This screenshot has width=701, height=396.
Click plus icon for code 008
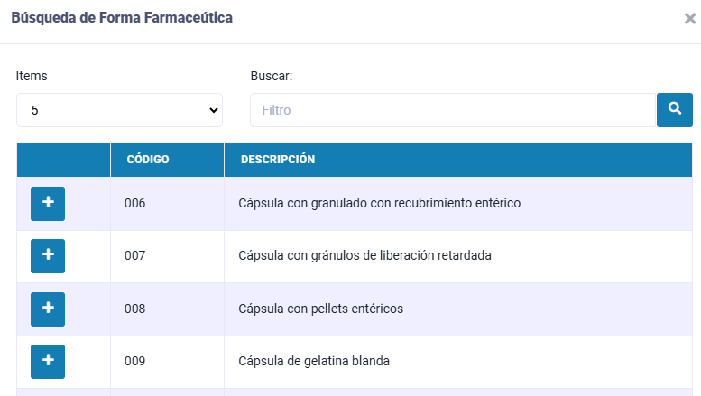click(48, 309)
